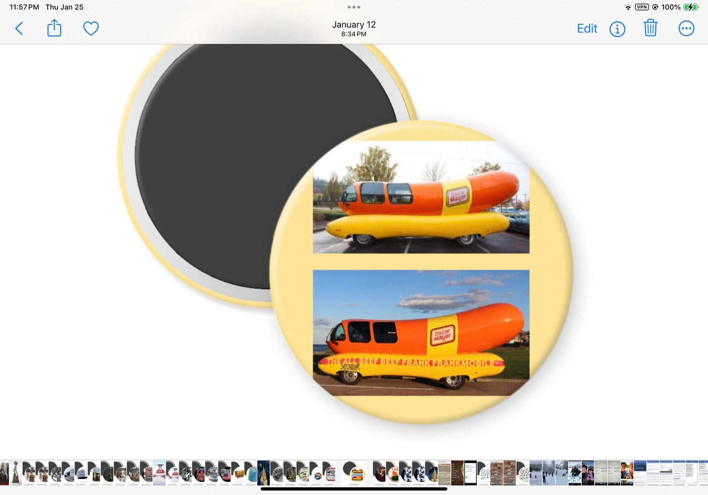
Task: Open multitasking menu via top three dots
Action: (x=354, y=7)
